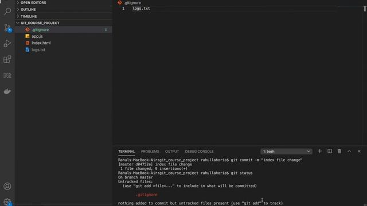Click the editor vertical scrollbar marker

click(x=365, y=9)
